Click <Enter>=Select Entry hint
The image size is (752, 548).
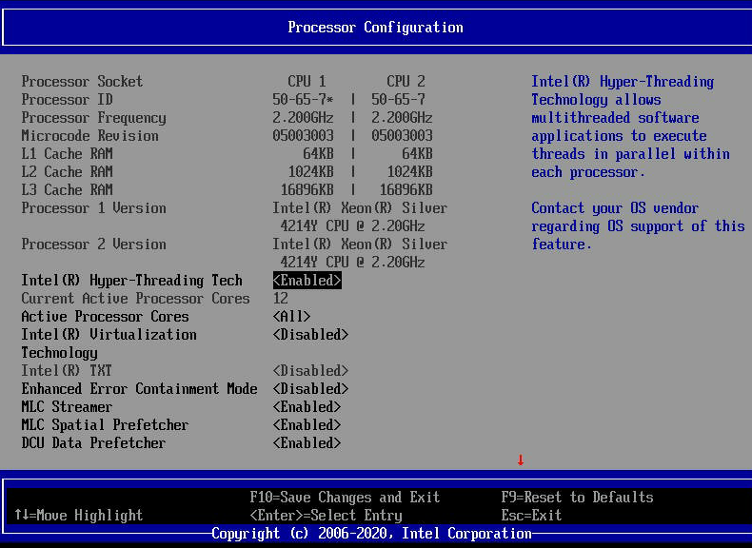[x=327, y=516]
